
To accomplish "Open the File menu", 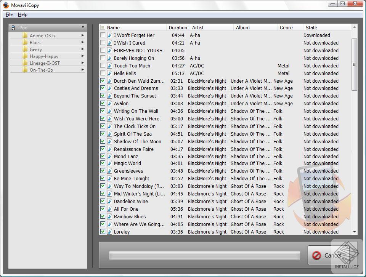I will point(9,14).
